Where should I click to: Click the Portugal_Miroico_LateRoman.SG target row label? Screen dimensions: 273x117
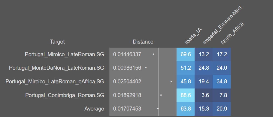click(65, 54)
